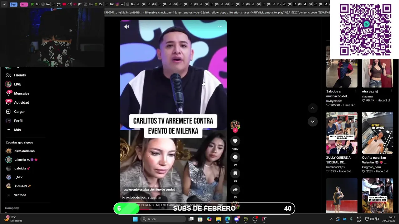Open kingman_peru author link
The height and width of the screenshot is (224, 399).
pos(371,167)
